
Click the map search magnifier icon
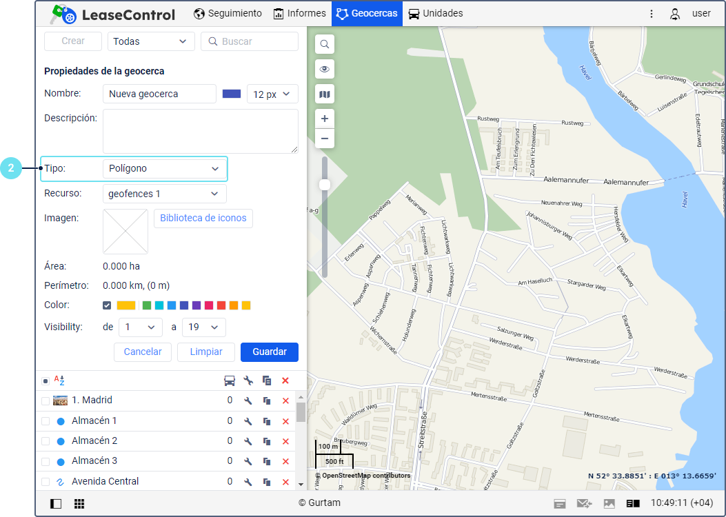325,45
